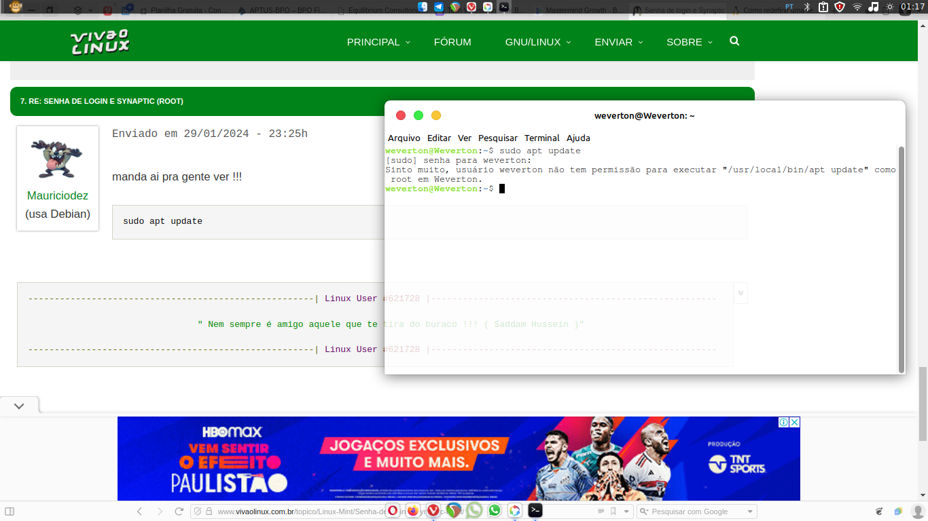Click the terminal window vertical scrollbar
This screenshot has height=521, width=928.
[902, 258]
